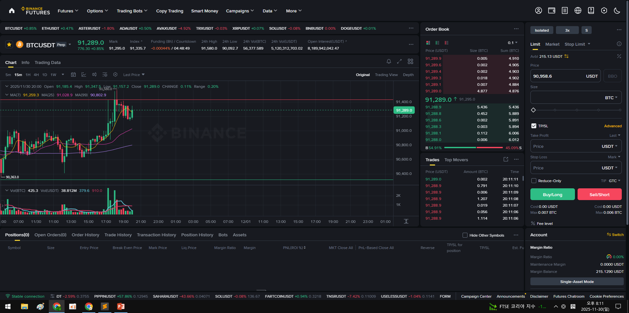Click the transfer funds icon beside Avbl
The height and width of the screenshot is (313, 629).
coord(566,56)
